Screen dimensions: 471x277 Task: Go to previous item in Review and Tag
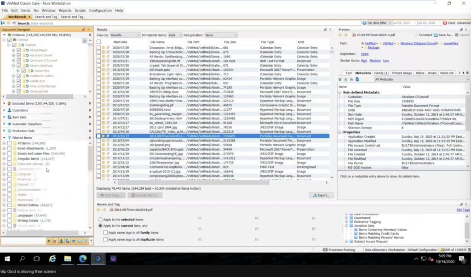click(x=98, y=210)
